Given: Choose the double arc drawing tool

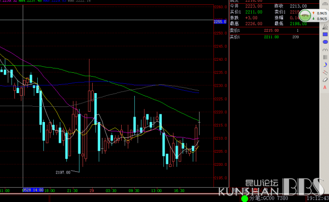Looking at the screenshot, I should pos(325,50).
